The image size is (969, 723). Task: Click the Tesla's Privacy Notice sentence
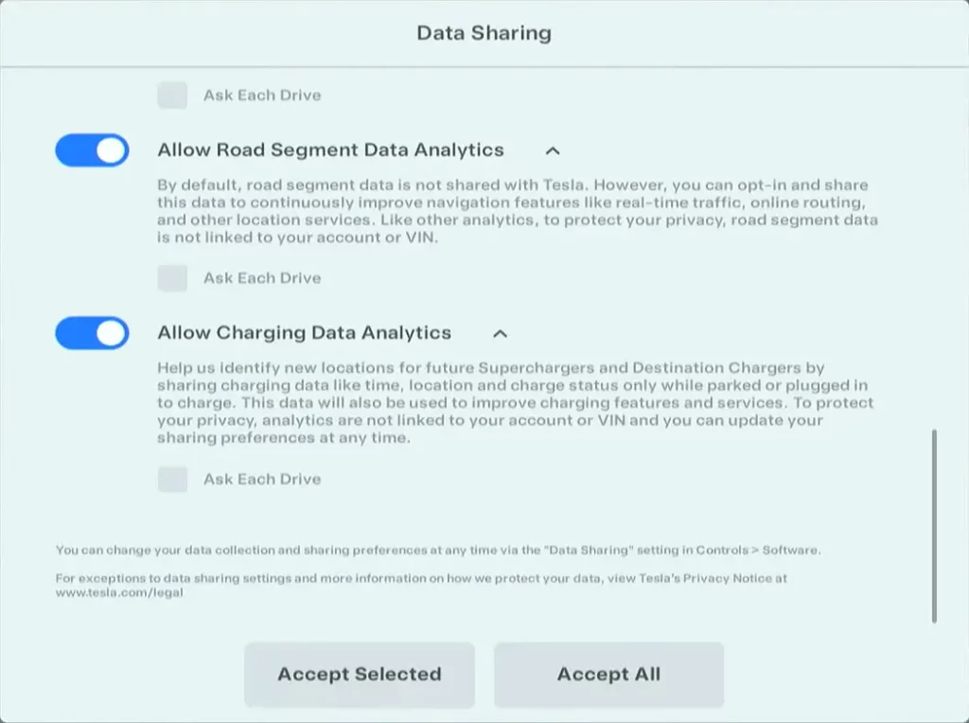click(421, 578)
